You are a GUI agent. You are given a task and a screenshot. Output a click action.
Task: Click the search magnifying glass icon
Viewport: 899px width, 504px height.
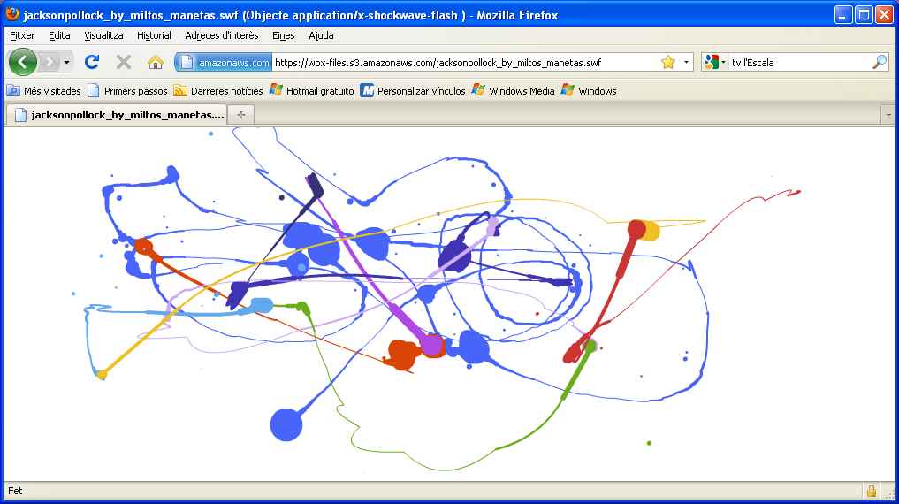coord(879,62)
